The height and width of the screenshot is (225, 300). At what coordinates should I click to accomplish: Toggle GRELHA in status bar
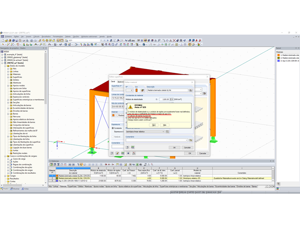click(x=183, y=193)
